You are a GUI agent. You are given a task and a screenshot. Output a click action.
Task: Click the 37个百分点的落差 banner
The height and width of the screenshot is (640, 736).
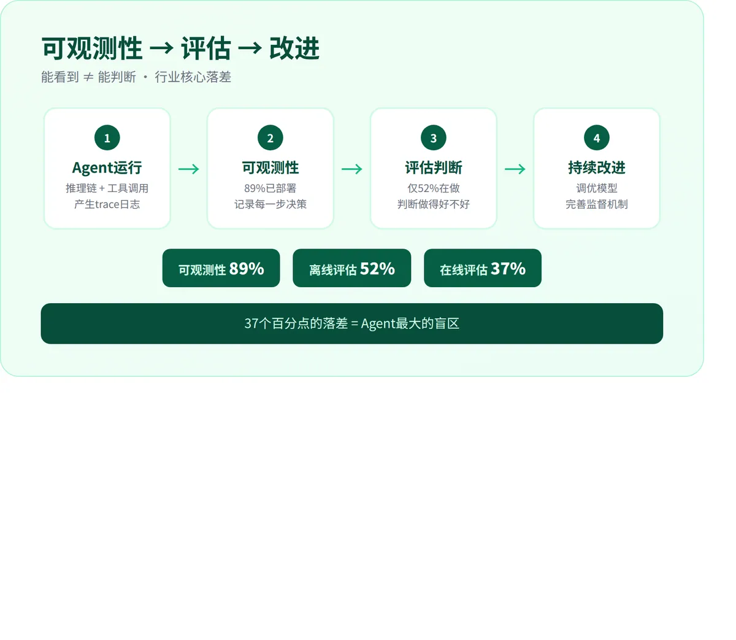(352, 323)
